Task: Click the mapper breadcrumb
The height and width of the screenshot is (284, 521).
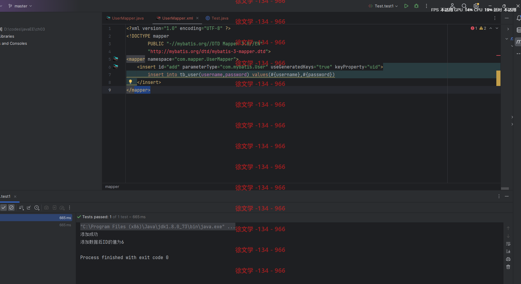Action: (112, 187)
